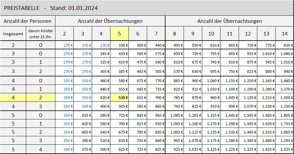The height and width of the screenshot is (154, 294).
Task: Click the 375 € price cell
Action: 83,149
